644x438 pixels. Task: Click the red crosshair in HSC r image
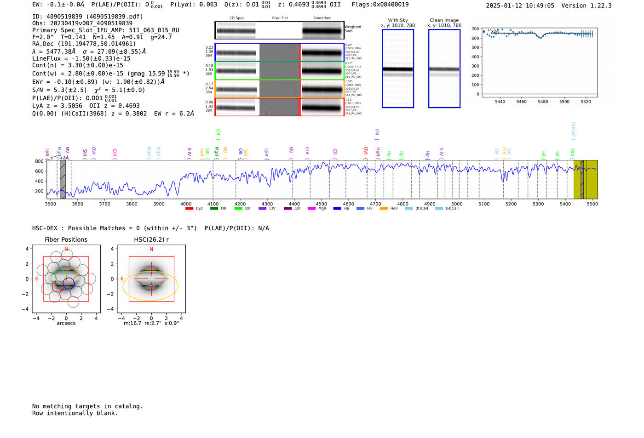click(x=151, y=279)
